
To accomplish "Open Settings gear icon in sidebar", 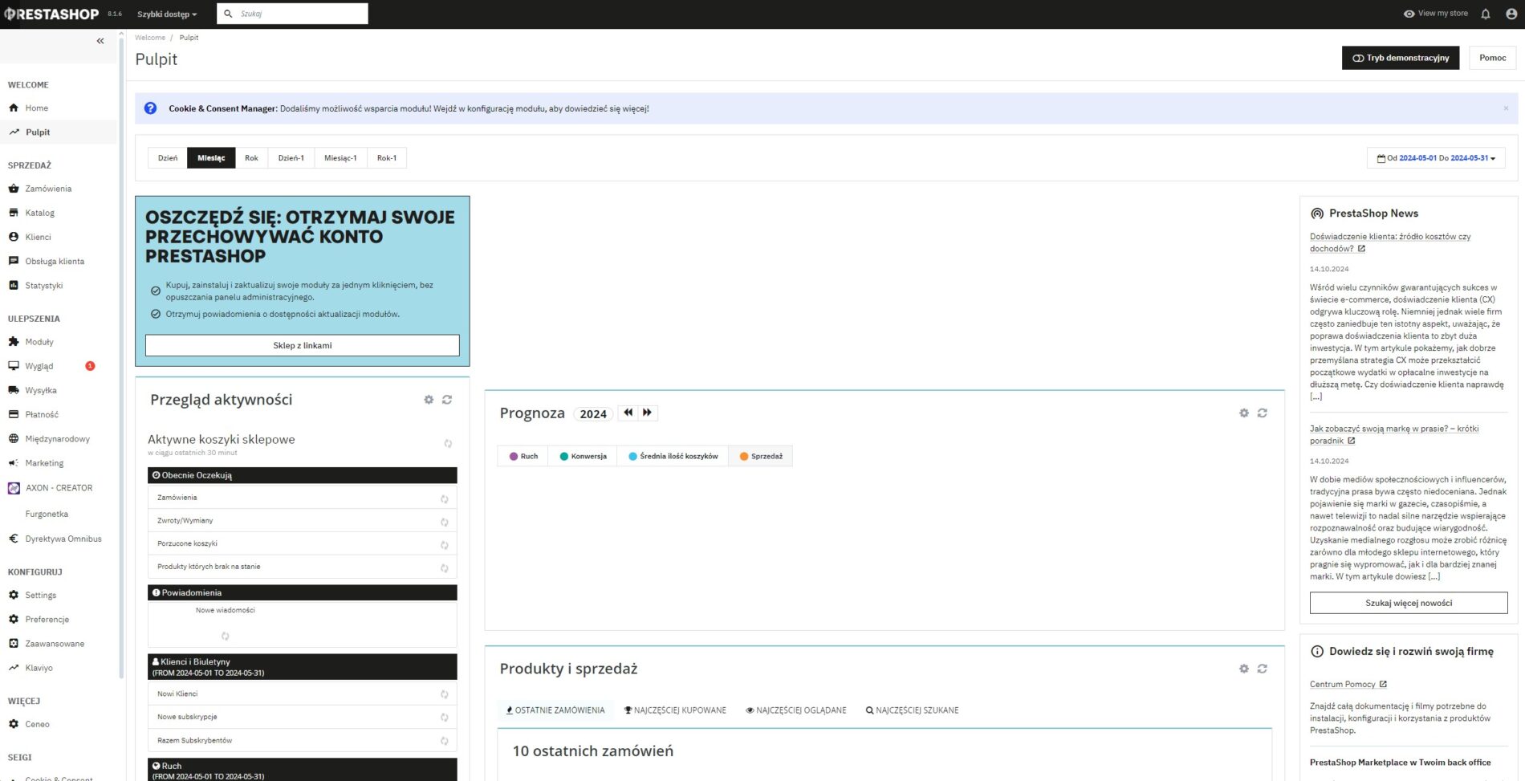I will 14,595.
